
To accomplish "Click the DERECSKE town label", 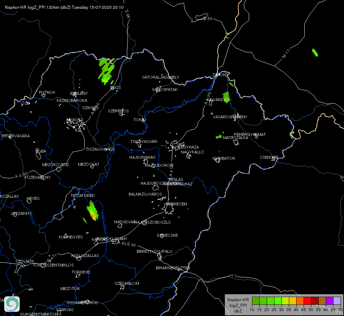I will [167, 235].
